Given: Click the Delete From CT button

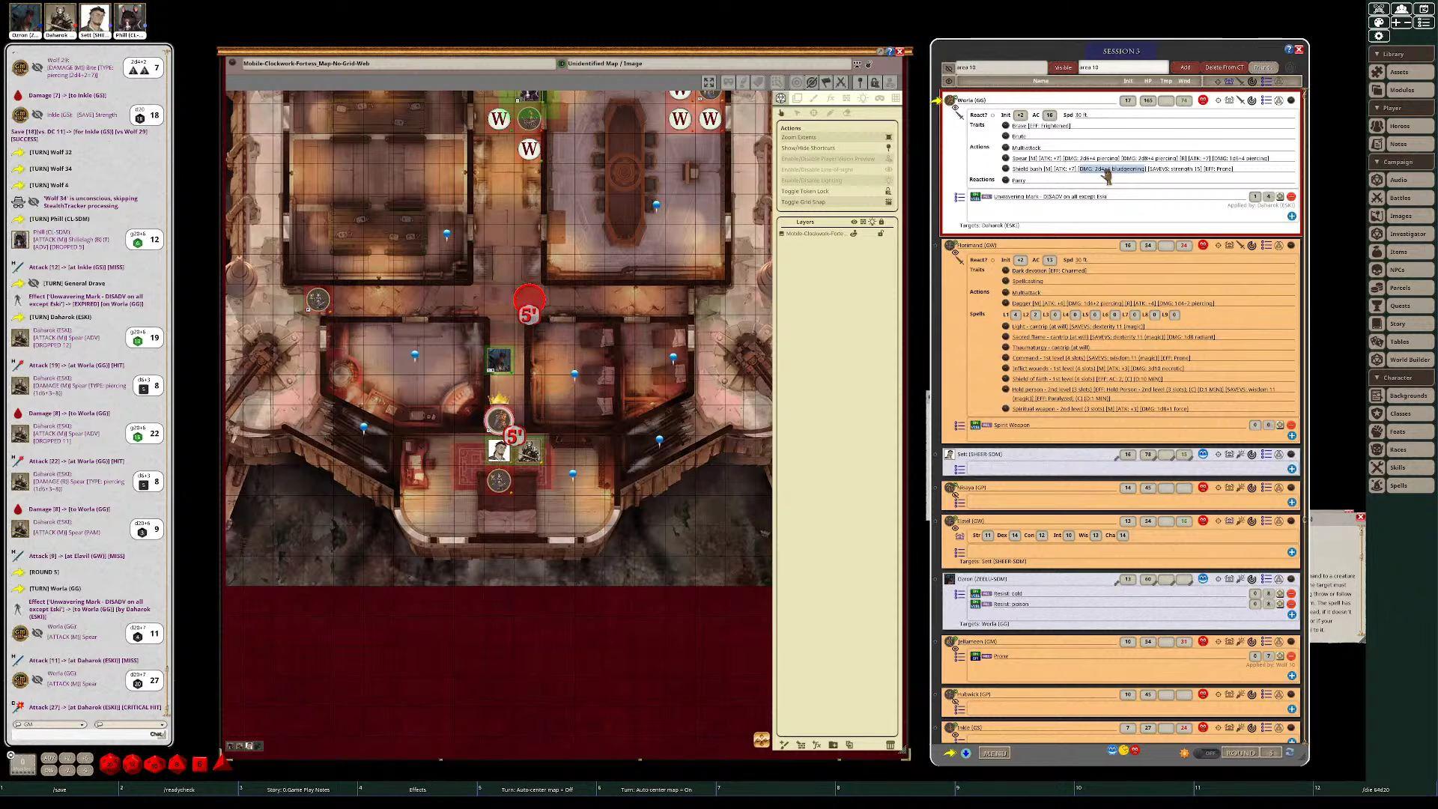Looking at the screenshot, I should point(1224,67).
